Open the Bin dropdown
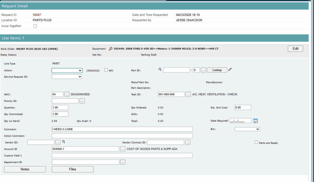This screenshot has height=182, width=314. [x=247, y=129]
